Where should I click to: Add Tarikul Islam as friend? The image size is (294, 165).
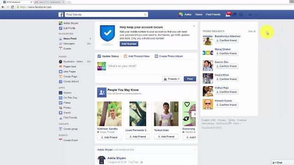(166, 137)
